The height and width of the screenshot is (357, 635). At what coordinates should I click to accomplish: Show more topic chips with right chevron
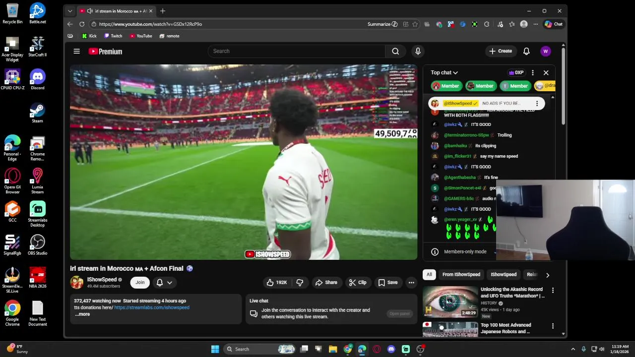click(x=548, y=275)
